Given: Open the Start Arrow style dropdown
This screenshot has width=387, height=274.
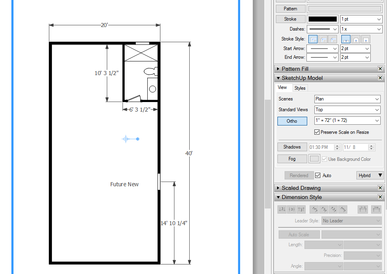Looking at the screenshot, I should pyautogui.click(x=322, y=48).
